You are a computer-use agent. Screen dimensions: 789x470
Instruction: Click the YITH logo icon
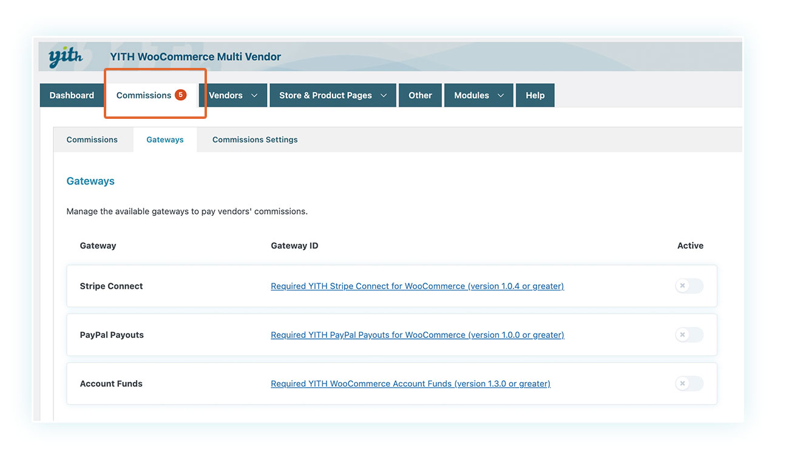pyautogui.click(x=66, y=57)
